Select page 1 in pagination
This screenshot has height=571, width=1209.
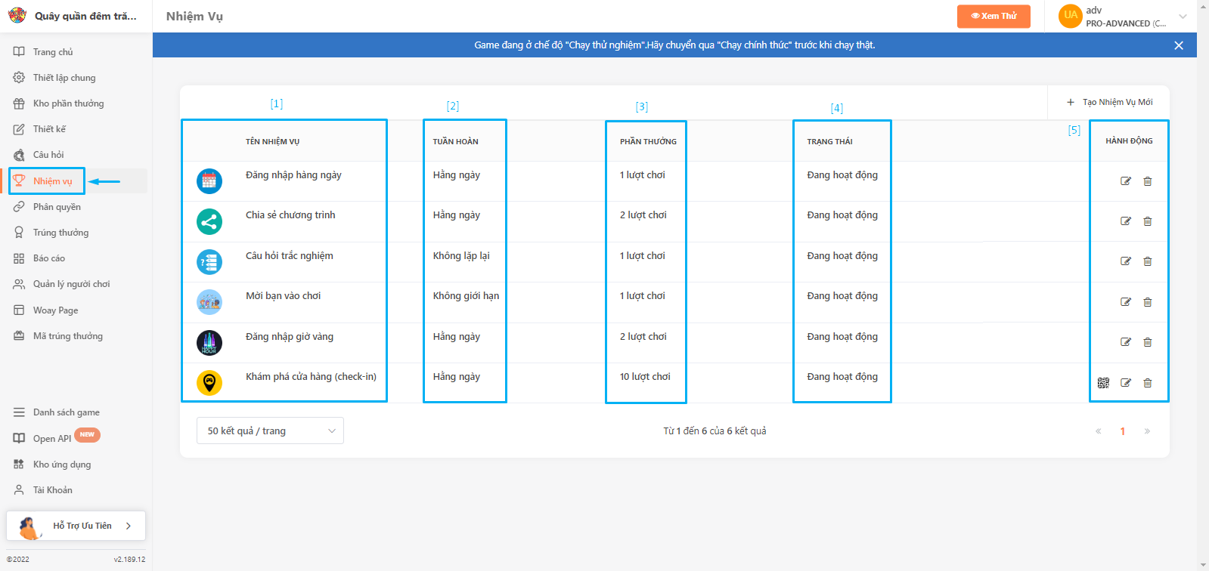[x=1122, y=431]
